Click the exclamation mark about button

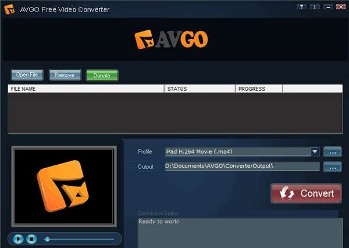[x=315, y=7]
